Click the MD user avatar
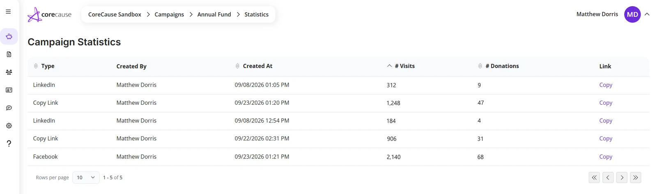657x194 pixels. click(632, 14)
